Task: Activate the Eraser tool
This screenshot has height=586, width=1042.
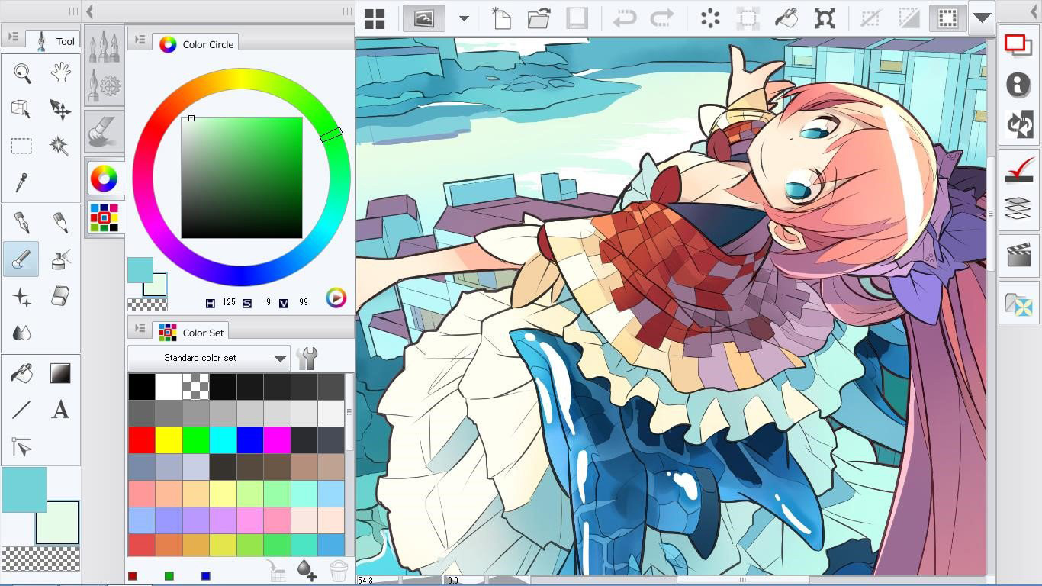Action: [60, 298]
